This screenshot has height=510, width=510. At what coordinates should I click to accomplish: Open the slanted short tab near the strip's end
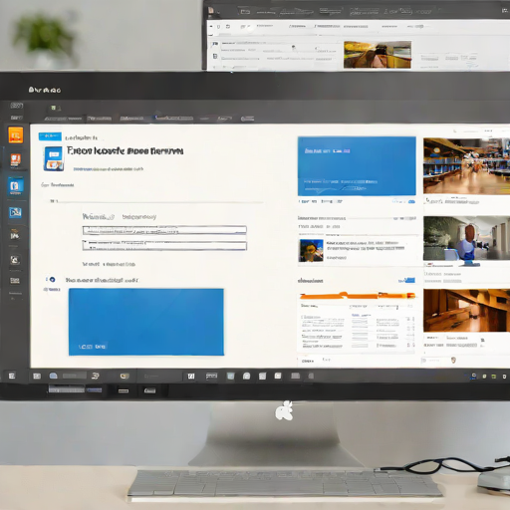[x=224, y=119]
